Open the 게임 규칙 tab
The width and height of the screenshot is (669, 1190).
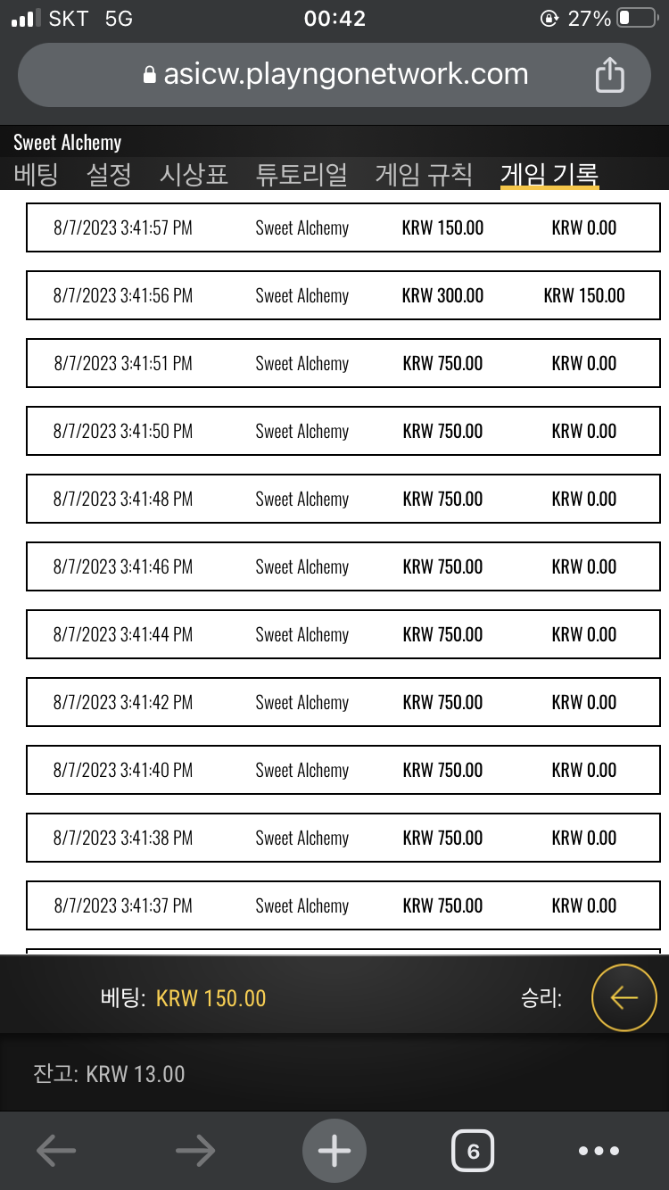point(424,174)
